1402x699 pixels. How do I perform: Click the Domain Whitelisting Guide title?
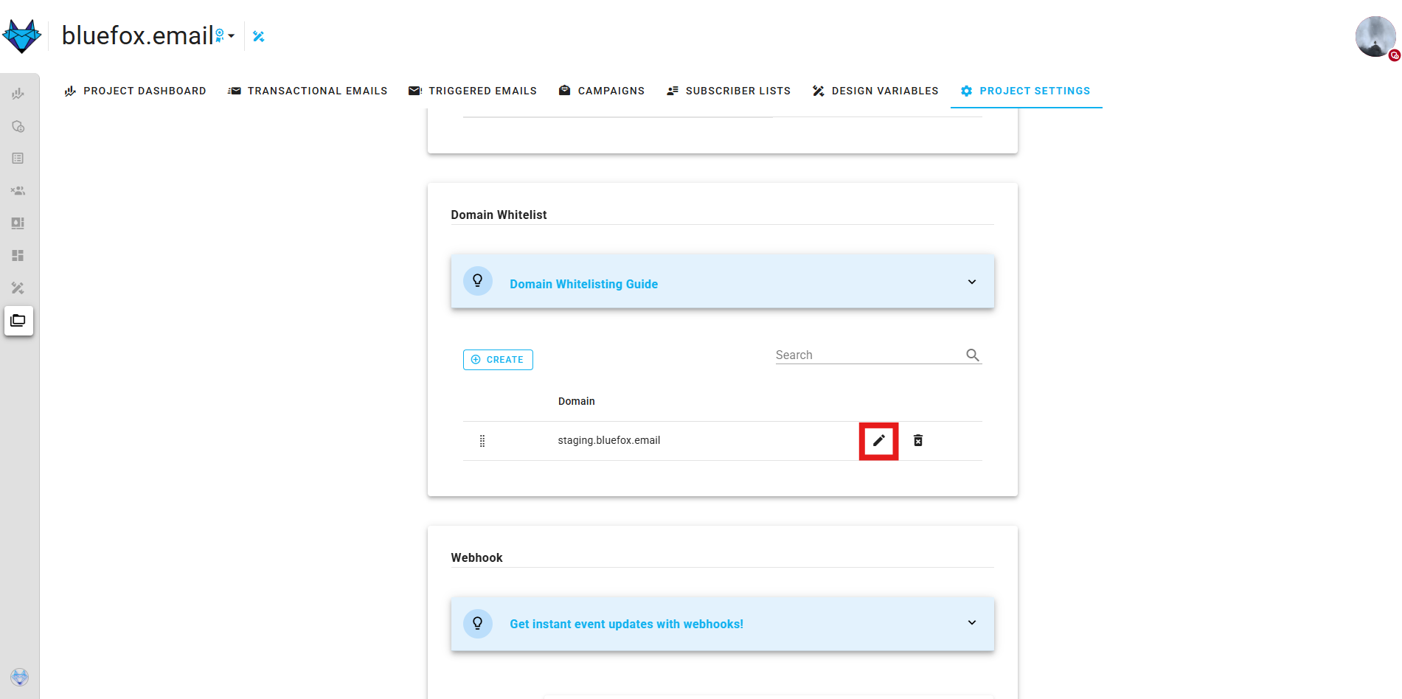584,284
